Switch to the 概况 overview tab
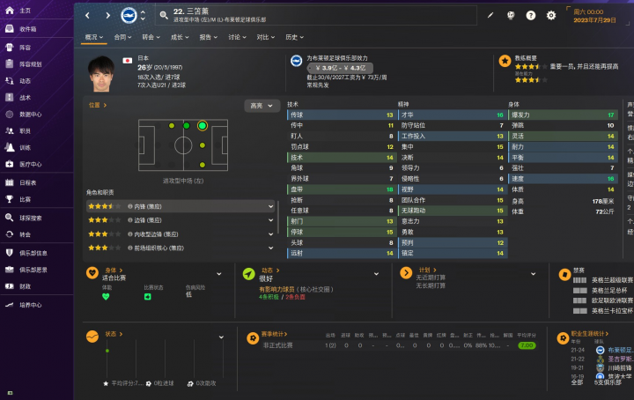The height and width of the screenshot is (400, 634). [93, 38]
